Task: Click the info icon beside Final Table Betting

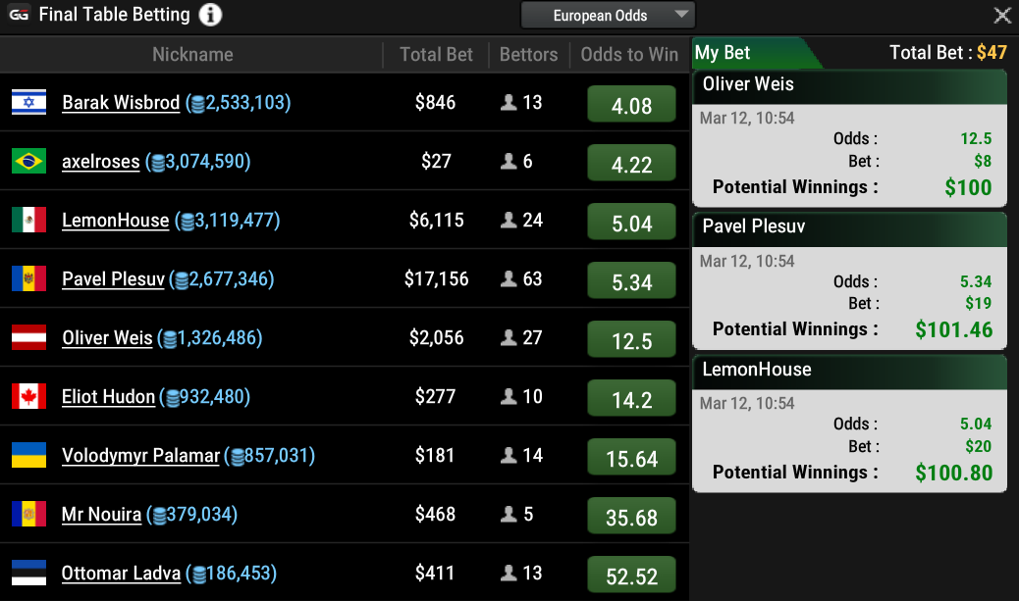Action: click(210, 16)
